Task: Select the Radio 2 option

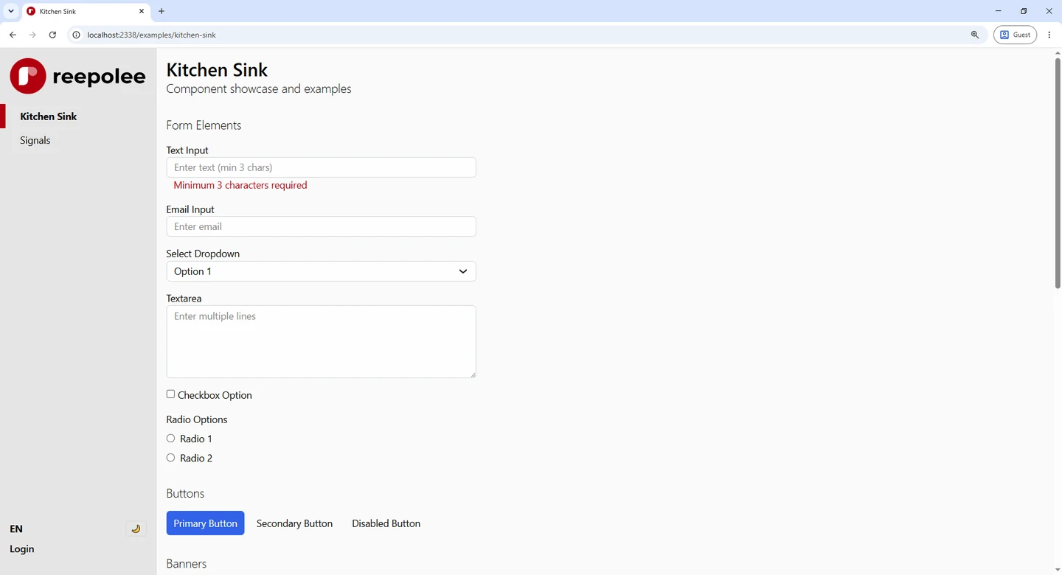Action: coord(170,458)
